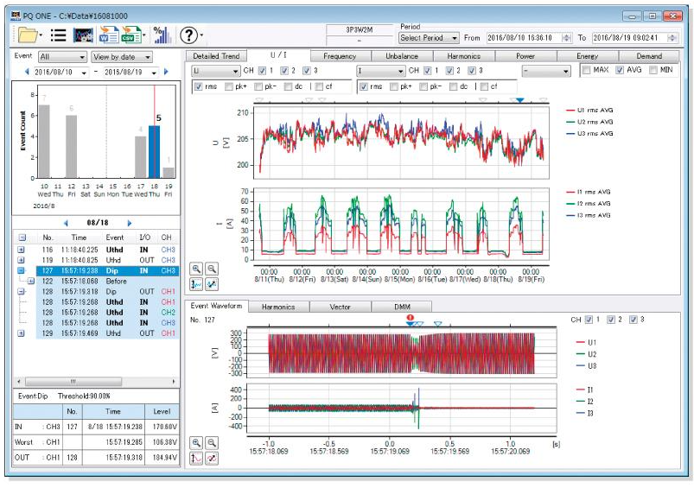Zoom out on the event waveform
694x488 pixels.
click(x=212, y=442)
